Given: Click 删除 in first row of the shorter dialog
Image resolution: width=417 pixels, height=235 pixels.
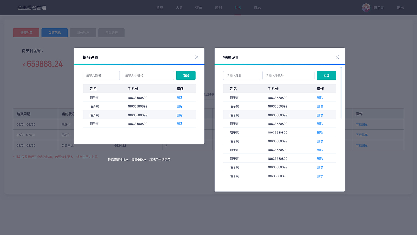Looking at the screenshot, I should [x=180, y=98].
